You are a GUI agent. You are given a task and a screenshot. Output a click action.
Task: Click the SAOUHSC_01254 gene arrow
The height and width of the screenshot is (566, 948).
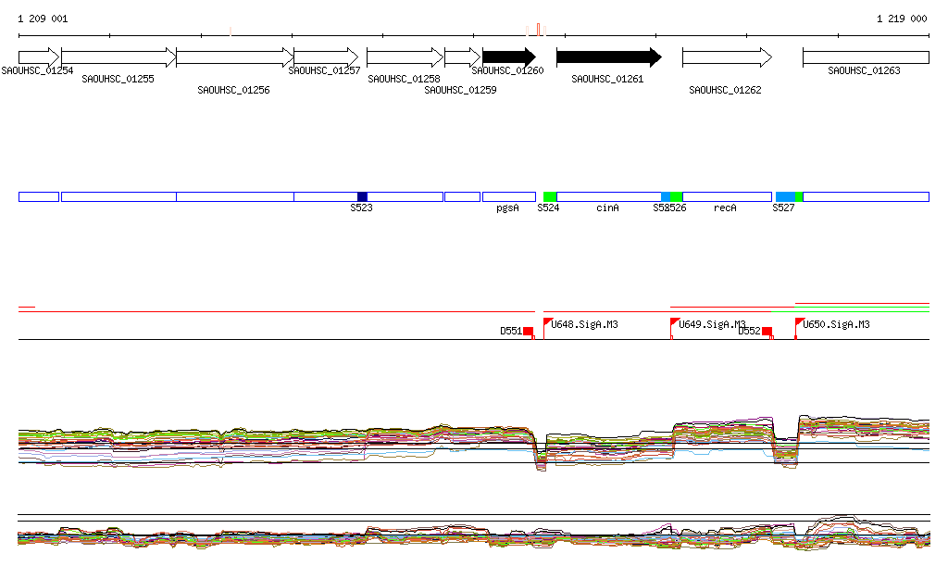(x=38, y=57)
